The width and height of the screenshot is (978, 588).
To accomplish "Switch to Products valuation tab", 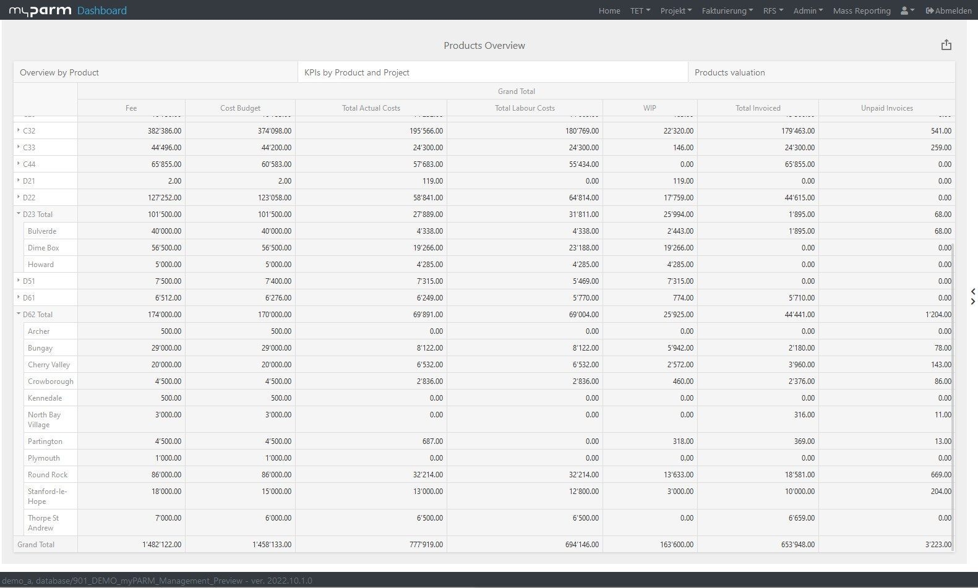I will click(x=729, y=72).
